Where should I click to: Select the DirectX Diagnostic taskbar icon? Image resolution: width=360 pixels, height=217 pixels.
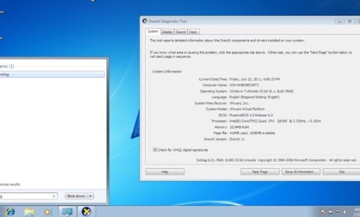click(x=86, y=211)
